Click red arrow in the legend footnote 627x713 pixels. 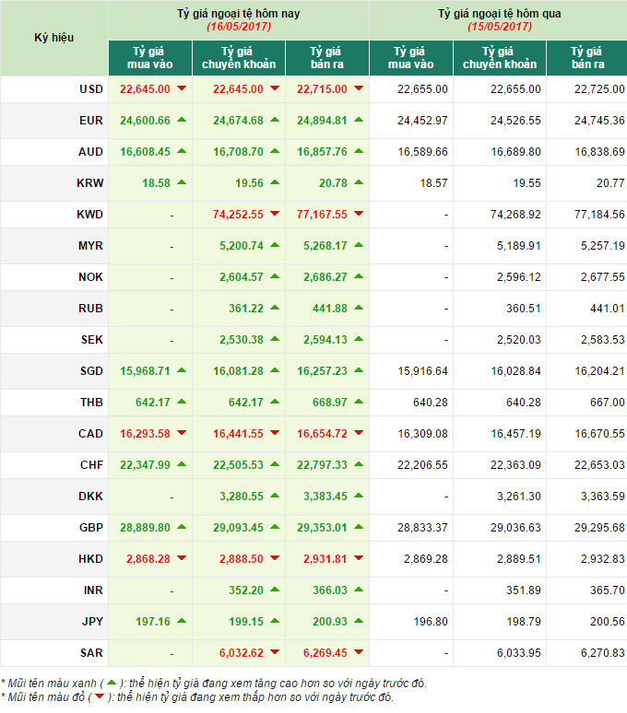100,696
